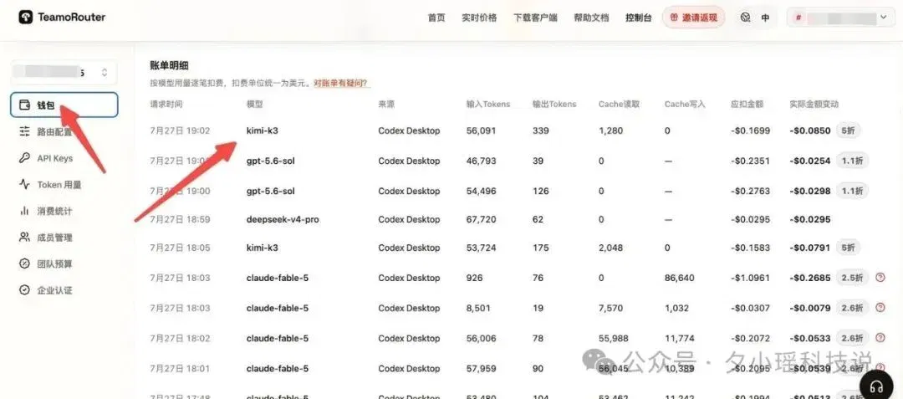Click the 1.1折 badge beside -$0.0254

852,161
